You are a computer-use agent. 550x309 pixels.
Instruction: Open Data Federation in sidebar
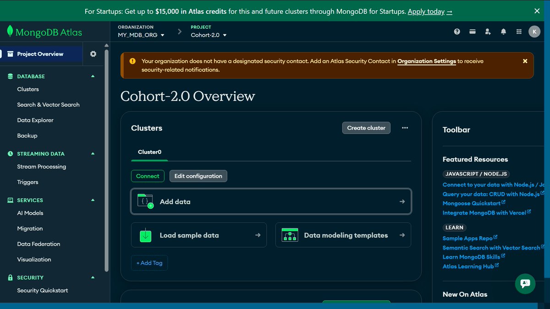click(38, 244)
